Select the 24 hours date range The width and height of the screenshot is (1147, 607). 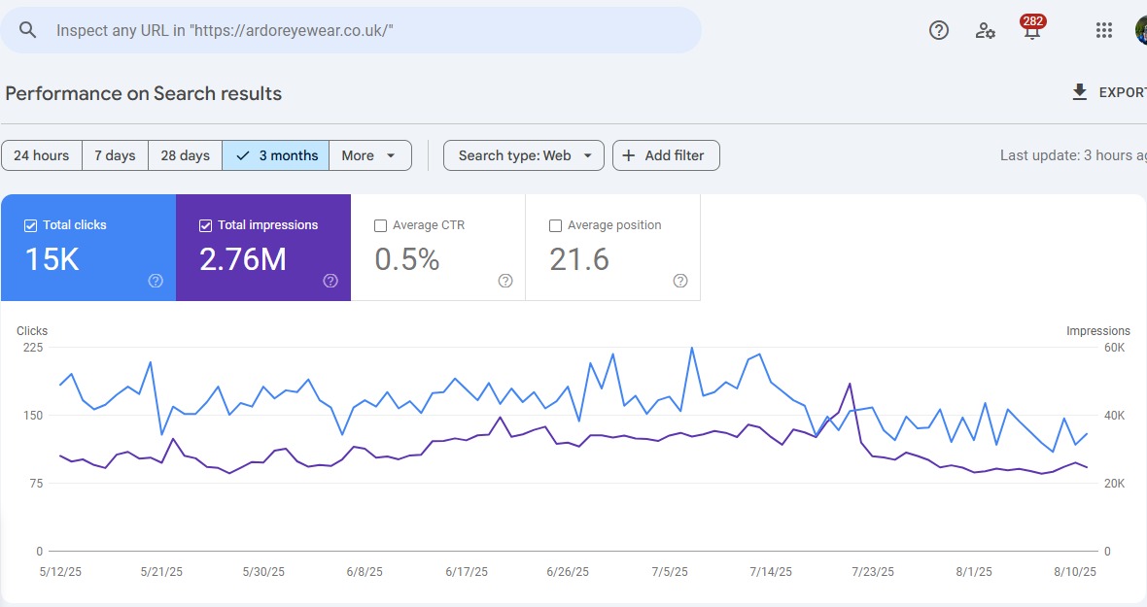pos(42,155)
